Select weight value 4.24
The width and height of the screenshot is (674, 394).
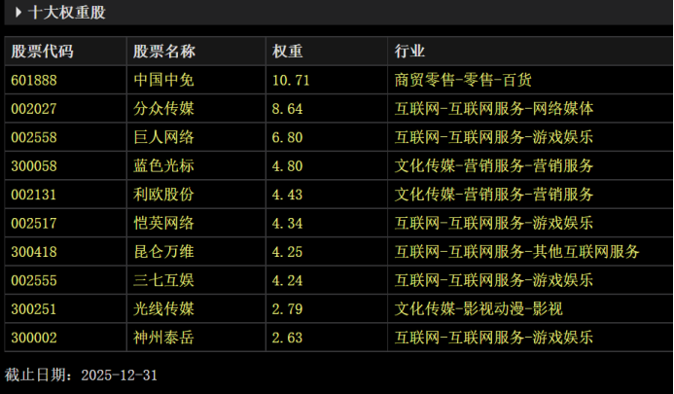(287, 280)
